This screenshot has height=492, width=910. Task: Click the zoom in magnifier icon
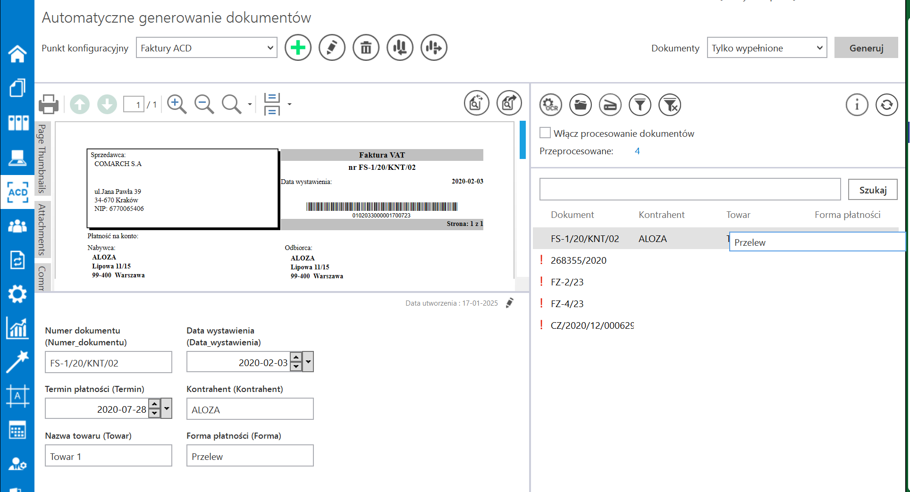pos(177,104)
